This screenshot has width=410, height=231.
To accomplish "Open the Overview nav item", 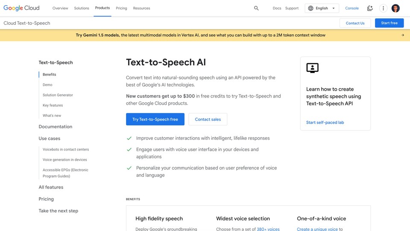I will [60, 8].
